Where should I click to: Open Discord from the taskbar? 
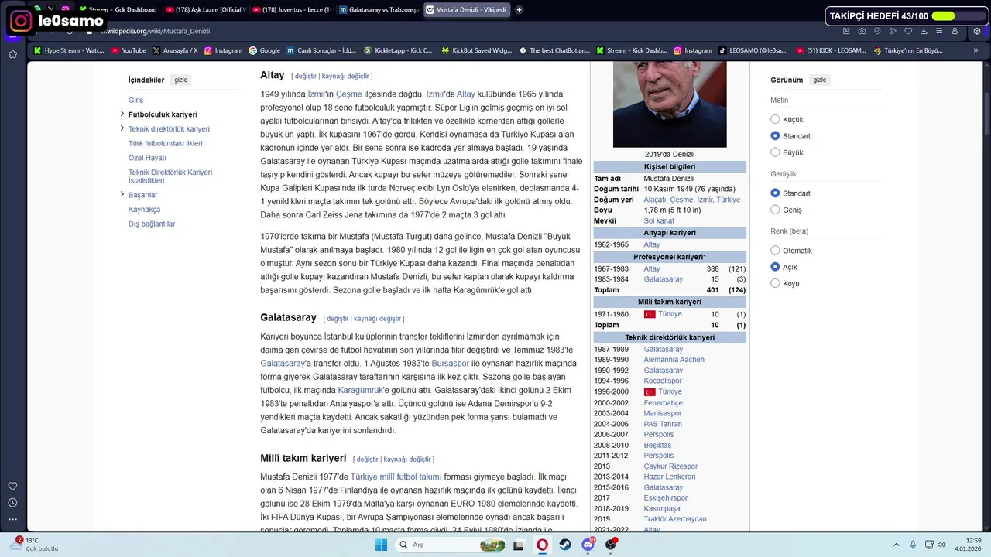pyautogui.click(x=588, y=545)
